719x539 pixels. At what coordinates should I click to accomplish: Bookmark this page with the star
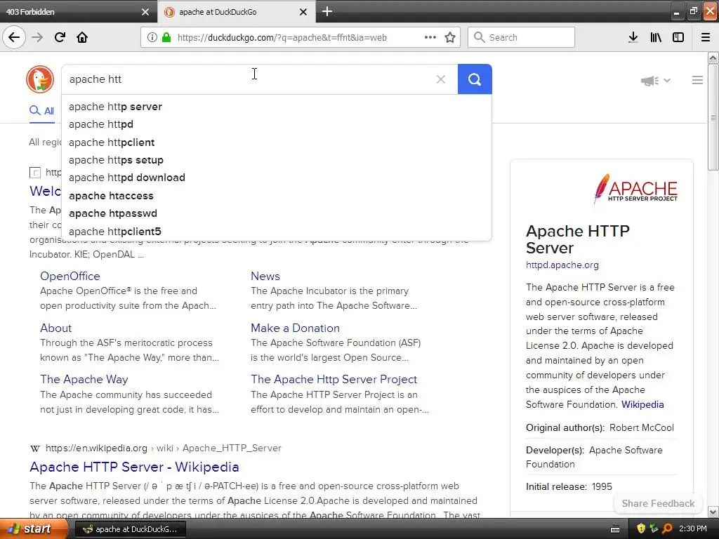pyautogui.click(x=450, y=37)
